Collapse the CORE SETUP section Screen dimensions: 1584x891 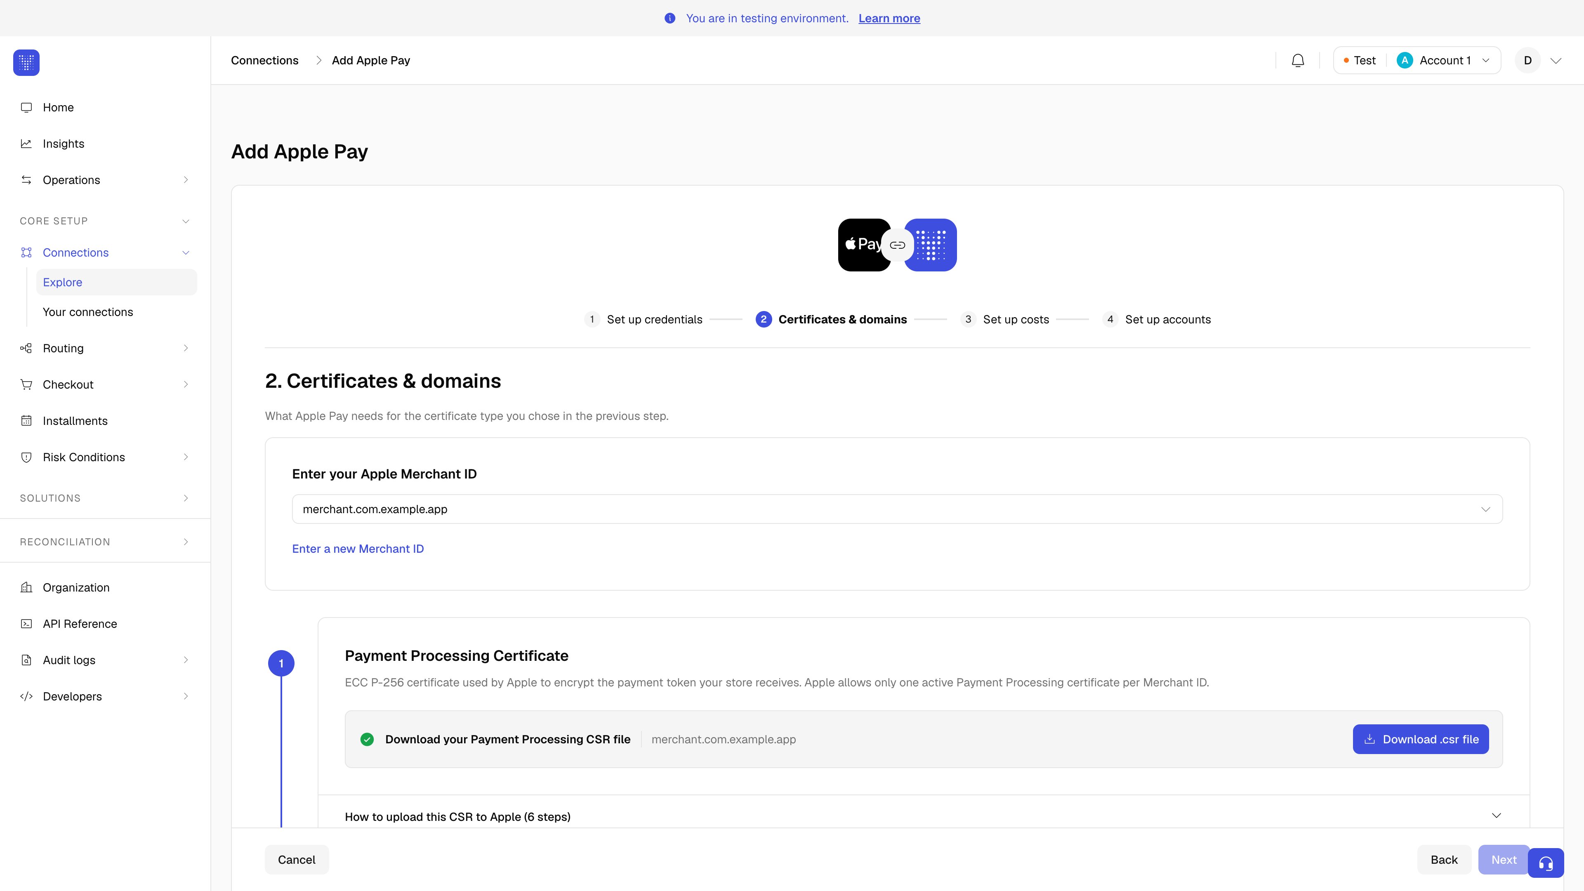186,222
